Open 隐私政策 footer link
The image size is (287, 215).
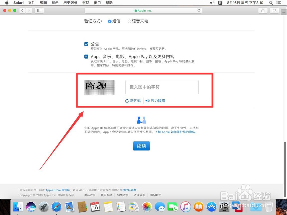pyautogui.click(x=90, y=195)
